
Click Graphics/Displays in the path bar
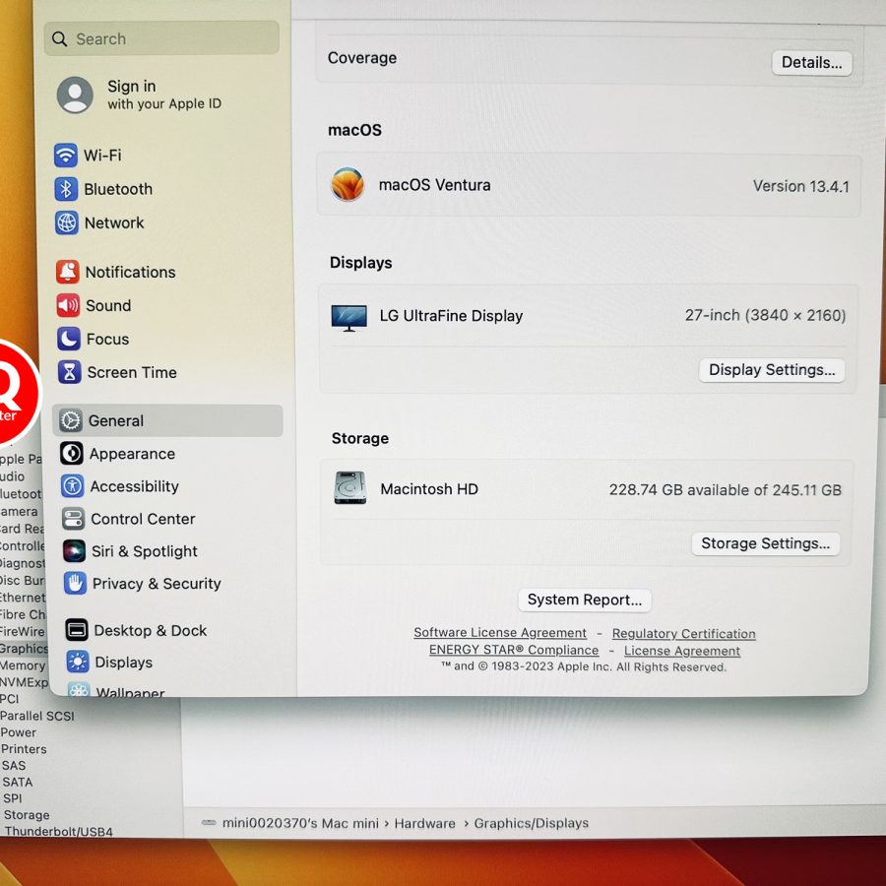click(532, 823)
